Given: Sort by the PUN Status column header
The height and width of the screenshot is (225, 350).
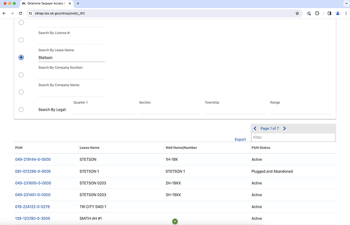Looking at the screenshot, I should coord(261,148).
